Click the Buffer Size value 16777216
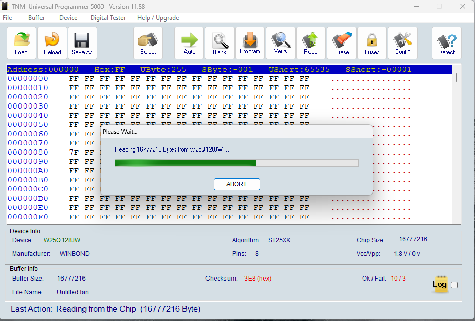Screen dimensions: 475x321 pos(71,279)
